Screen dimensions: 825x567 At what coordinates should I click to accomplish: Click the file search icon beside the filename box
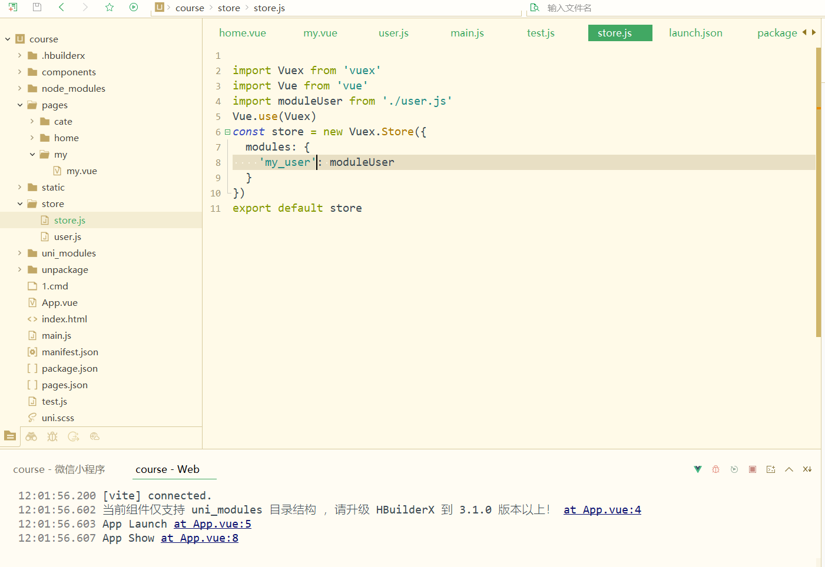[535, 8]
